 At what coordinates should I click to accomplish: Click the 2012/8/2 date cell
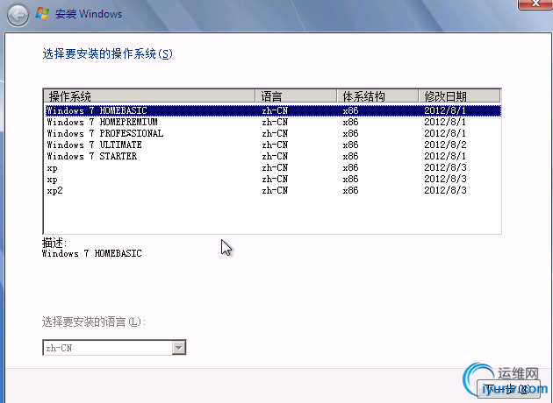tap(445, 145)
